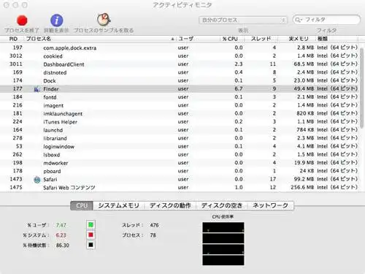
Task: Select the cookied process row
Action: [180, 56]
